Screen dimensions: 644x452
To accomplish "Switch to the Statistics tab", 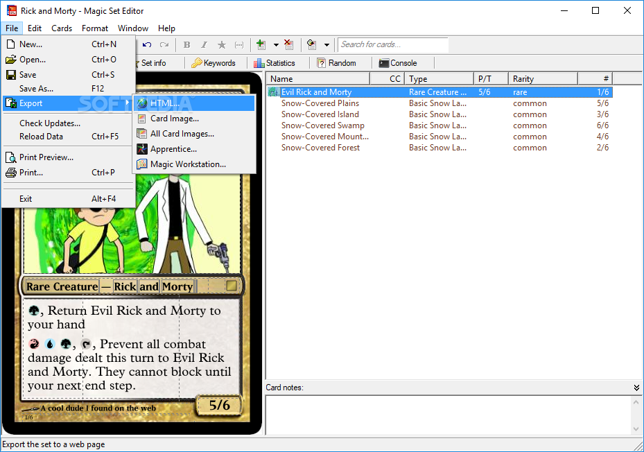I will pyautogui.click(x=275, y=63).
